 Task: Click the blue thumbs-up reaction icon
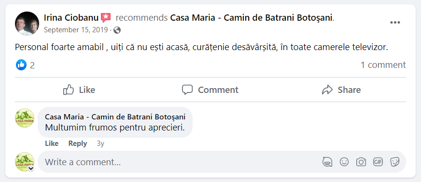click(21, 65)
